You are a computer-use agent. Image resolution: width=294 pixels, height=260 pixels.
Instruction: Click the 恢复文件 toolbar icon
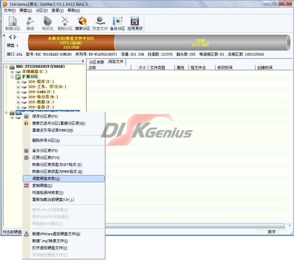(100, 21)
